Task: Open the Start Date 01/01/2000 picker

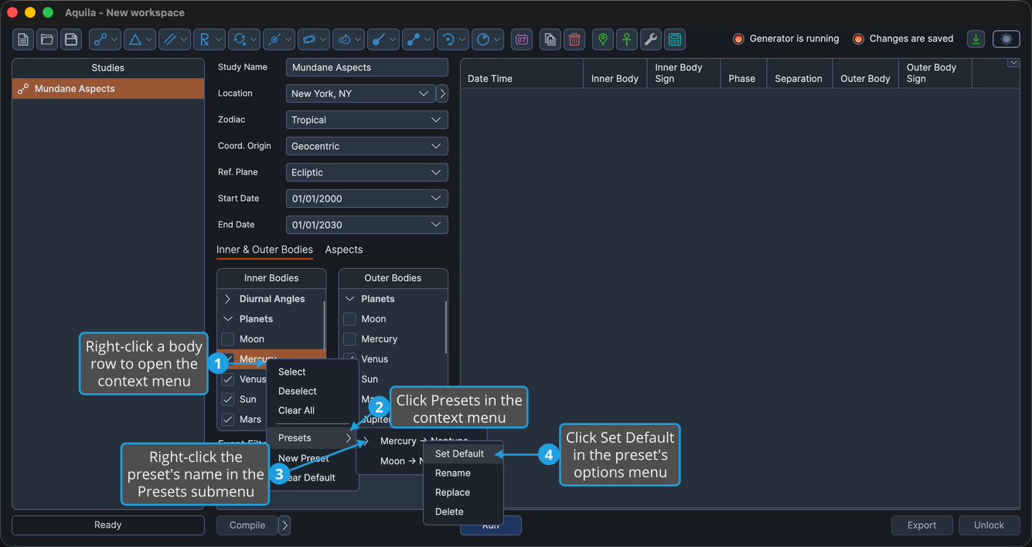Action: pyautogui.click(x=367, y=199)
